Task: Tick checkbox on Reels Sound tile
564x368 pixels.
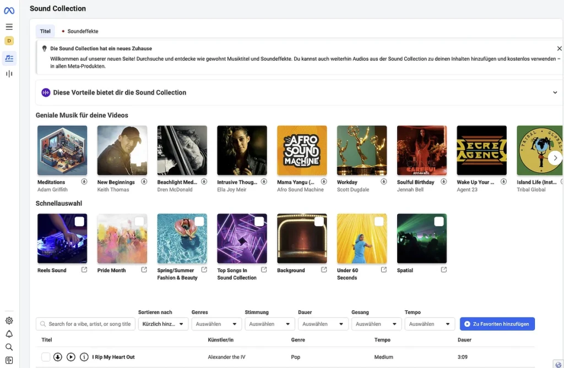Action: tap(79, 222)
